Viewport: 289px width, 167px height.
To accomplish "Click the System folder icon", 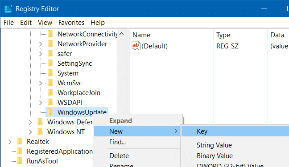I will click(x=50, y=73).
